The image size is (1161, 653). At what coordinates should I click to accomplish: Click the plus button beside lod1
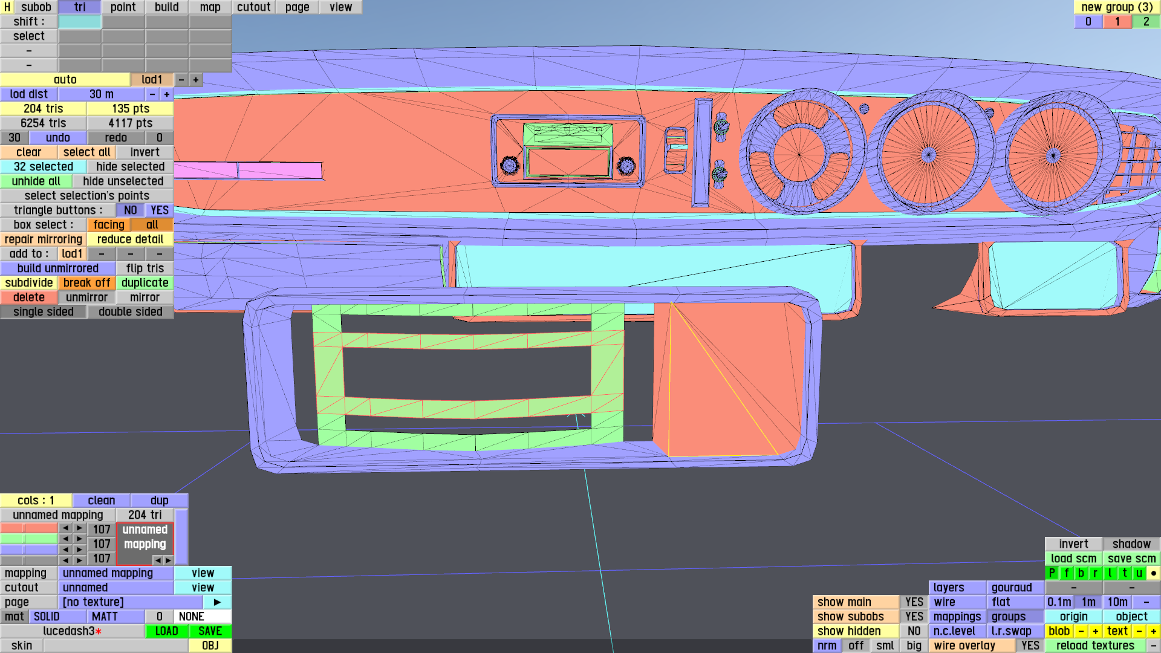(195, 80)
